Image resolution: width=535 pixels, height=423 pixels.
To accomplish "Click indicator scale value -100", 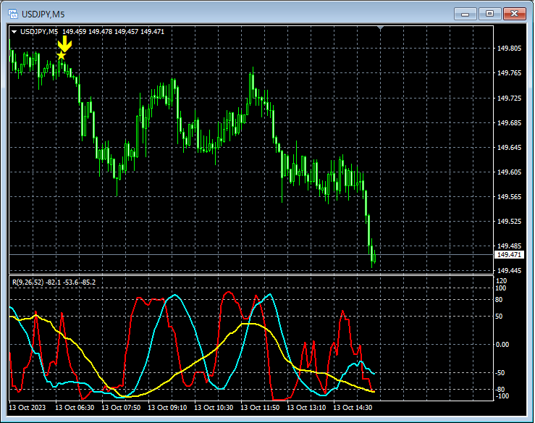I will tap(502, 396).
